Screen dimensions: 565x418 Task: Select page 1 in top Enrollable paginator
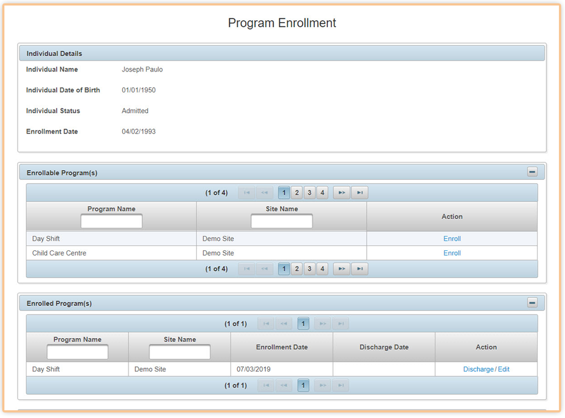click(284, 193)
